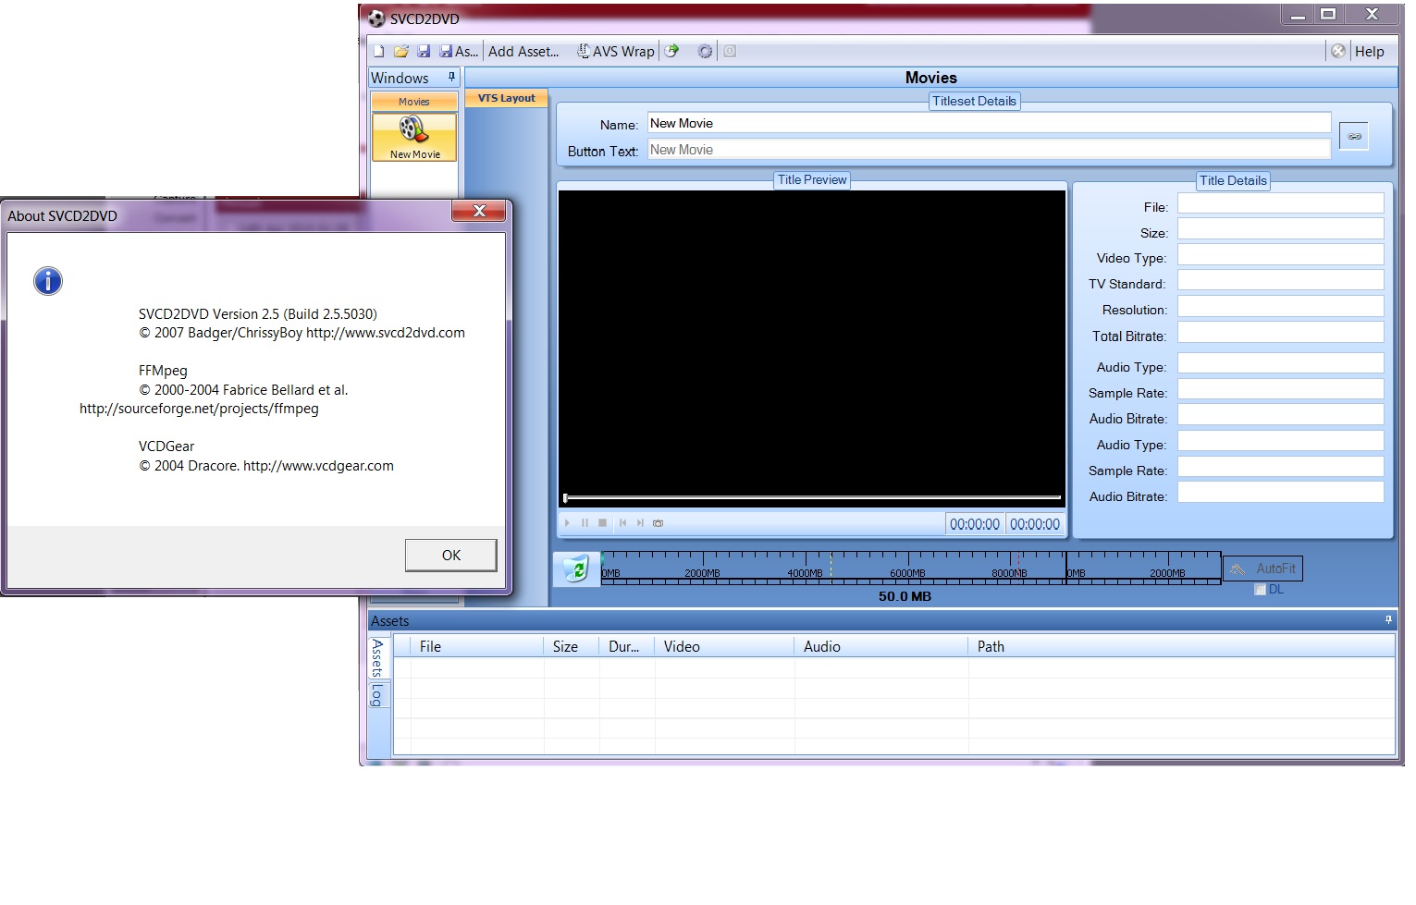
Task: Click into the Button Text field
Action: 989,150
